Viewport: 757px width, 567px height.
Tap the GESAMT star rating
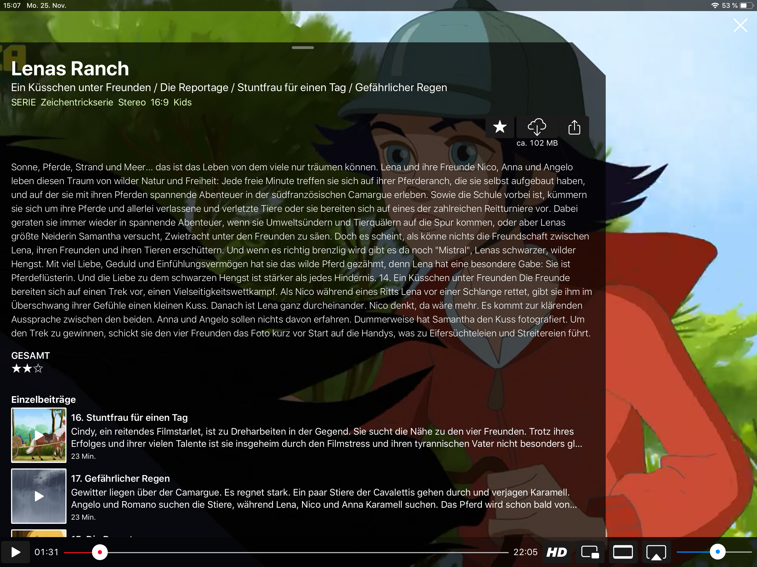coord(27,369)
